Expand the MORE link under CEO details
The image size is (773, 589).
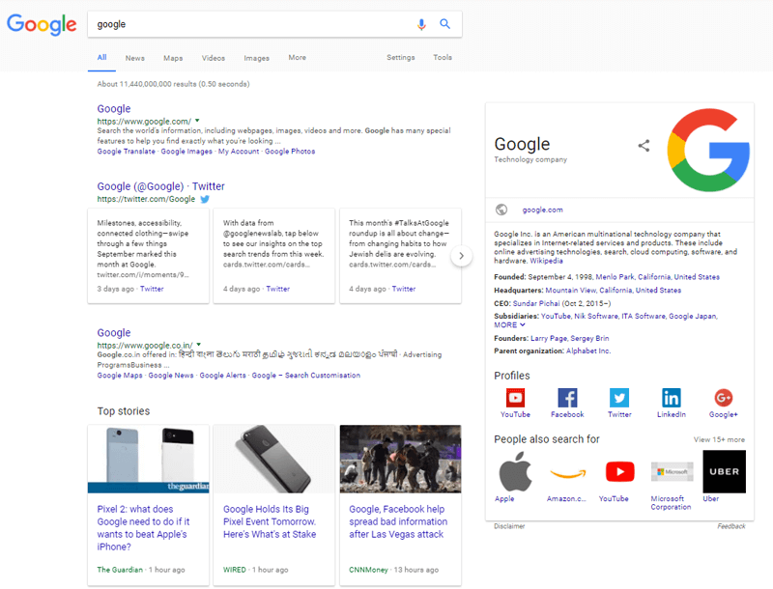(508, 324)
